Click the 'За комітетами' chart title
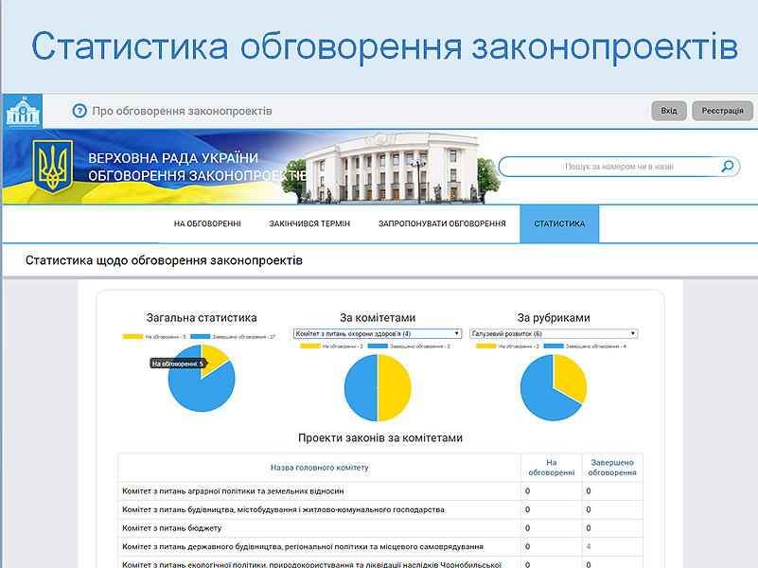The image size is (758, 568). click(x=378, y=317)
